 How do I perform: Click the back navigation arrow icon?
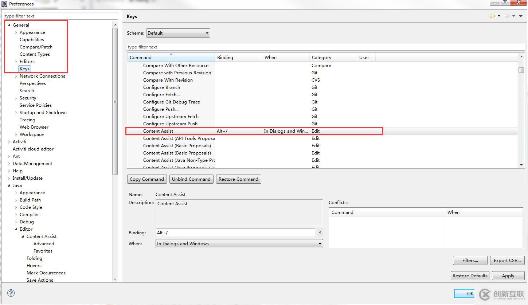pos(492,16)
